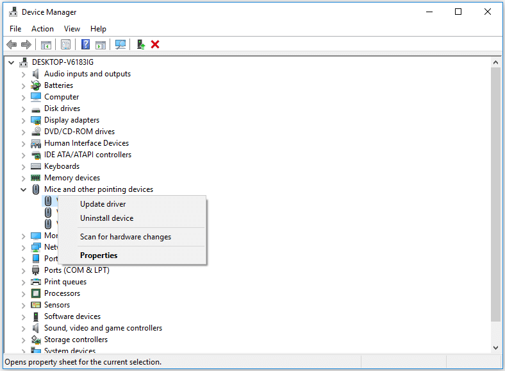Toggle the Show/Hide Action Pane icon
The height and width of the screenshot is (371, 505).
tap(101, 44)
